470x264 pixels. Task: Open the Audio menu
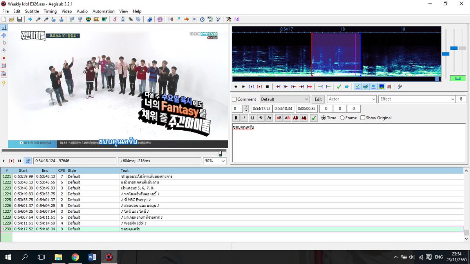(x=82, y=11)
